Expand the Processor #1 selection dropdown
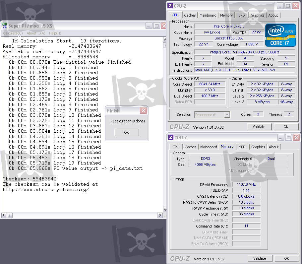The height and width of the screenshot is (264, 302). [227, 115]
